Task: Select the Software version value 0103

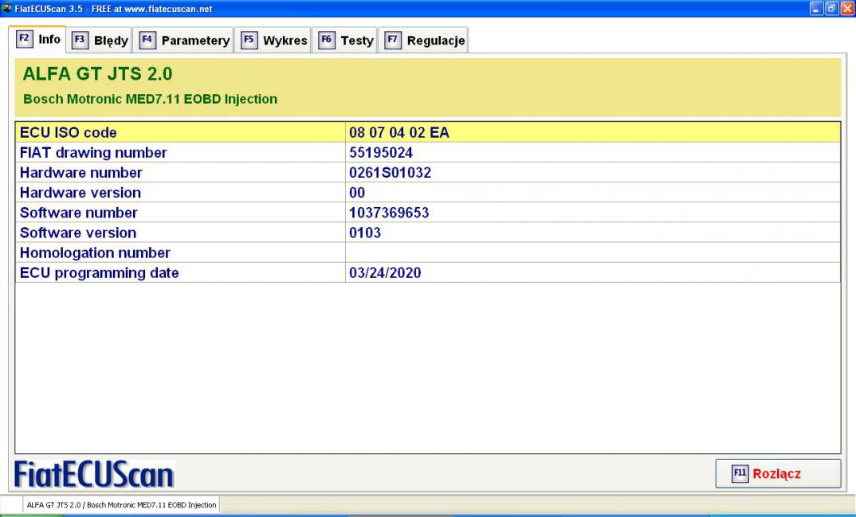Action: click(365, 233)
